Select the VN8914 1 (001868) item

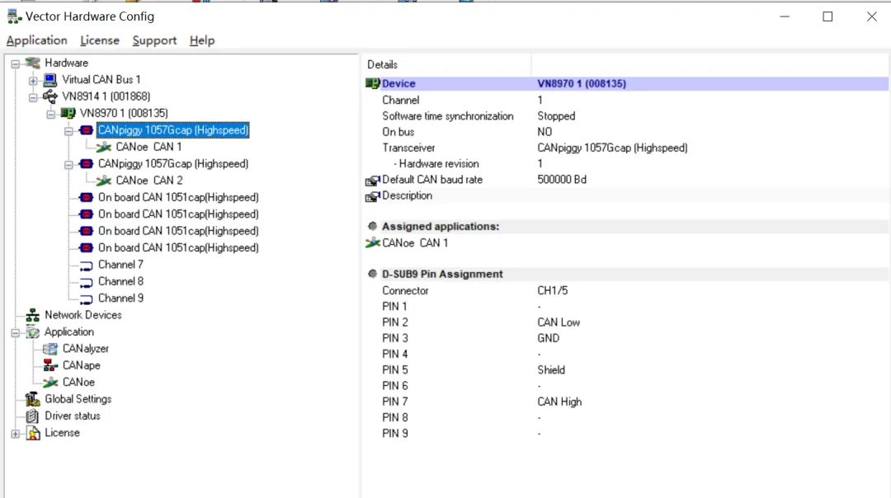click(x=106, y=96)
